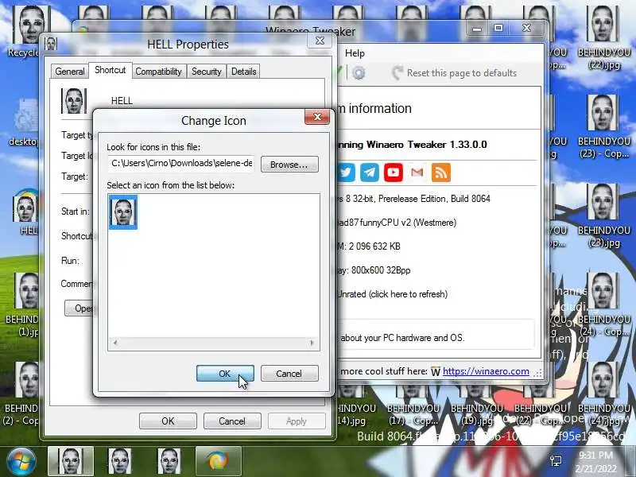Open Winaero YouTube icon
Viewport: 636px width, 477px height.
(x=394, y=173)
